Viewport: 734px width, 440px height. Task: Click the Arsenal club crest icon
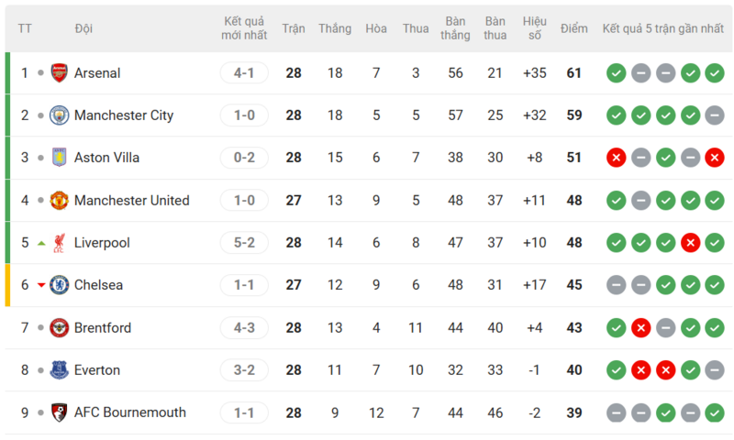click(x=60, y=73)
